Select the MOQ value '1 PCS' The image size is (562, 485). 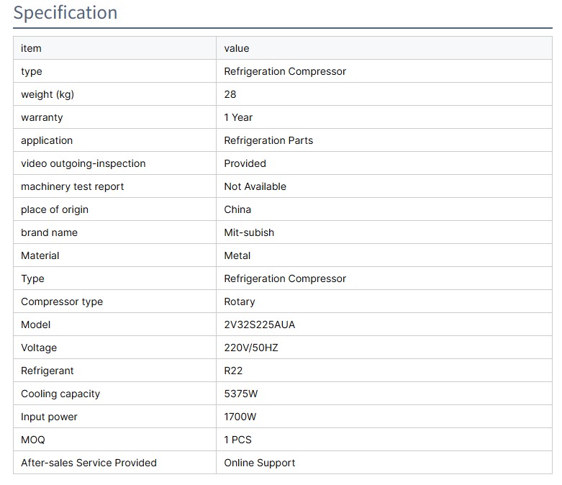click(x=238, y=440)
